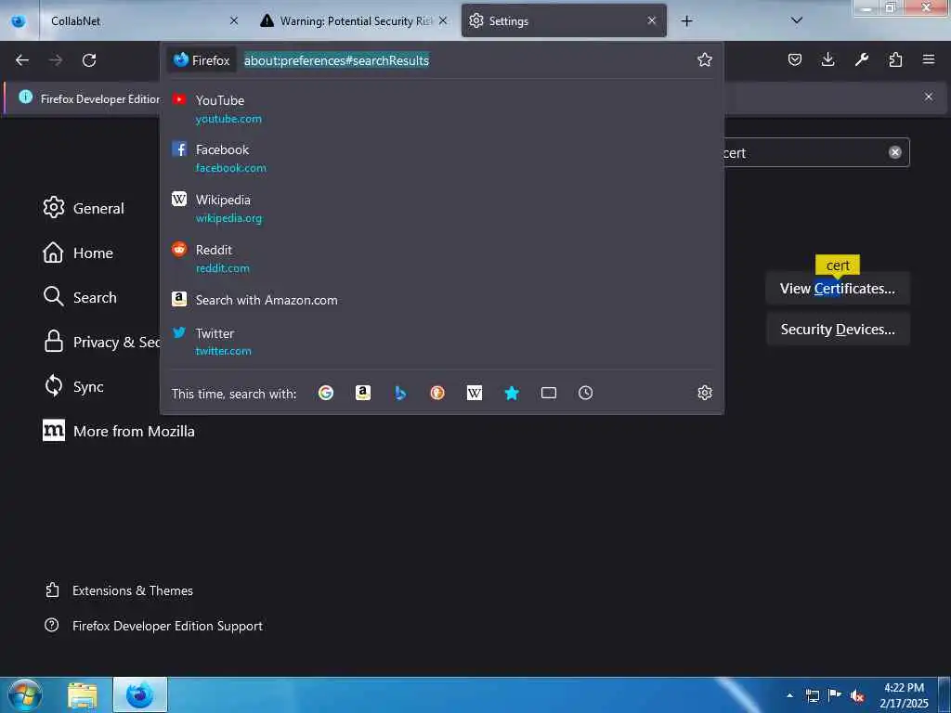Open the Downloads panel

[x=827, y=59]
